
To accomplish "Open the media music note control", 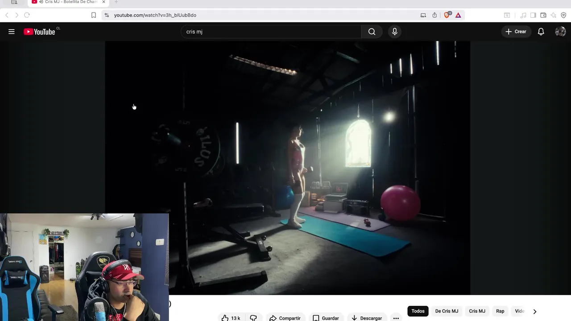I will coord(523,15).
